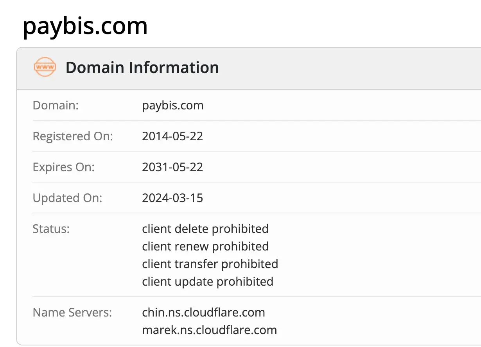Image resolution: width=481 pixels, height=347 pixels.
Task: Click marek.ns.cloudflare.com name server
Action: [x=209, y=330]
